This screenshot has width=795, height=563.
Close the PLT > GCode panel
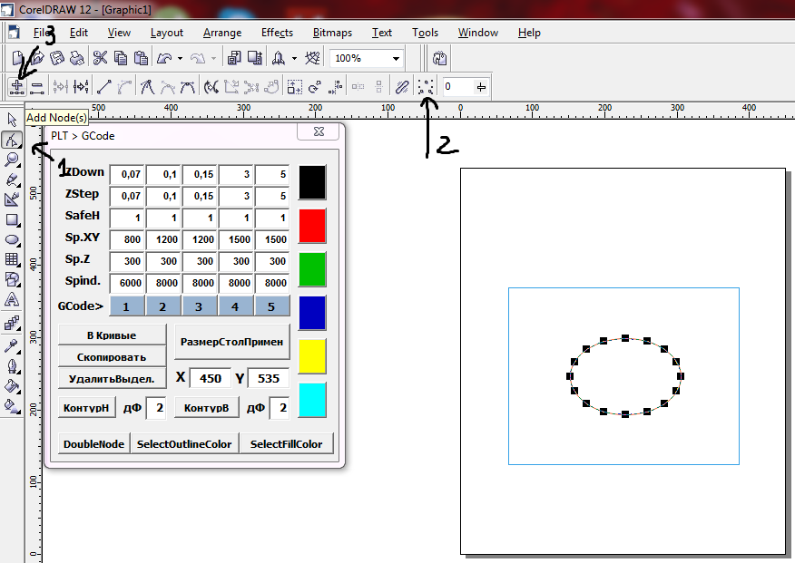point(319,131)
